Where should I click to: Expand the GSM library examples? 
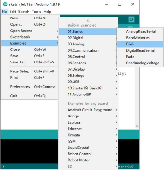(88, 141)
